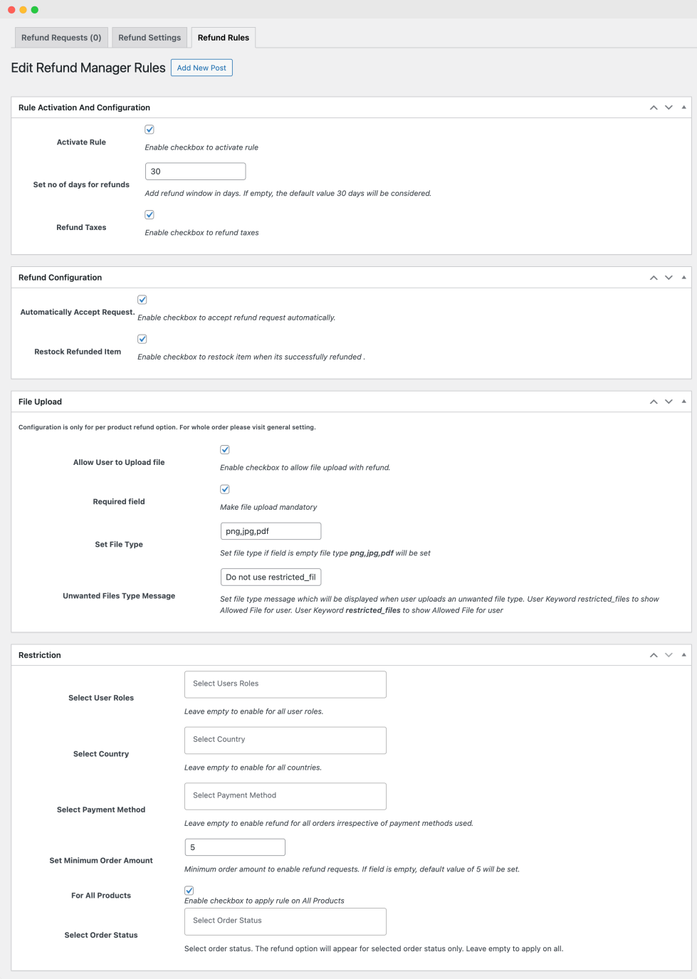
Task: Move Restriction panel up arrow
Action: (x=654, y=655)
